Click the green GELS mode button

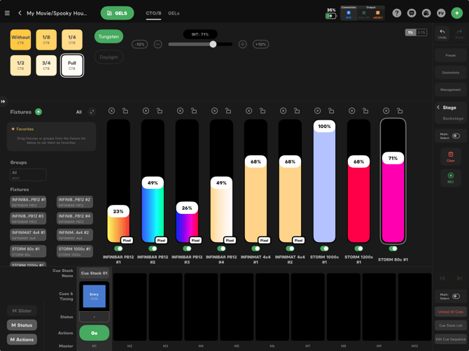click(x=118, y=13)
